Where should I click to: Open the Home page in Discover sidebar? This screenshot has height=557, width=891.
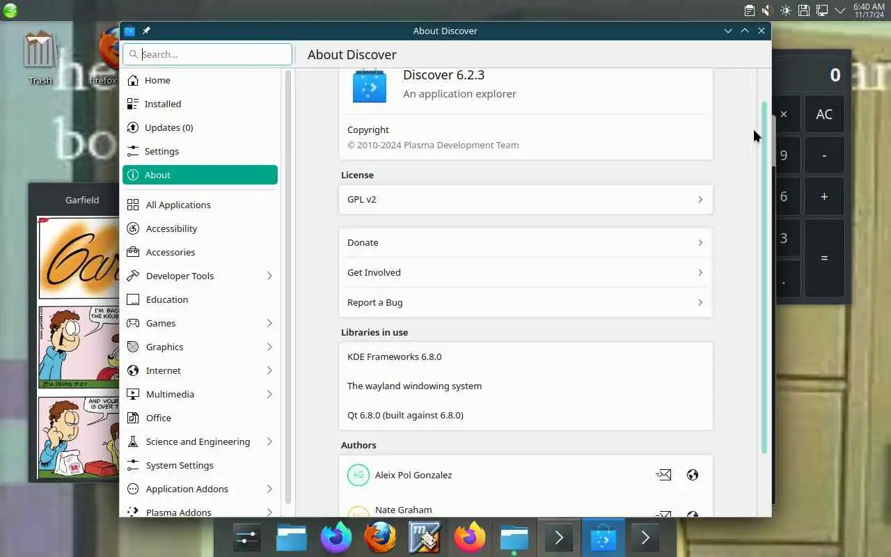point(200,80)
